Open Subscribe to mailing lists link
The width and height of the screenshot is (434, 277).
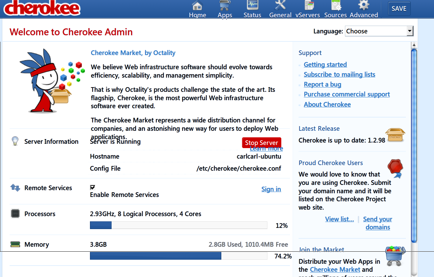tap(339, 75)
